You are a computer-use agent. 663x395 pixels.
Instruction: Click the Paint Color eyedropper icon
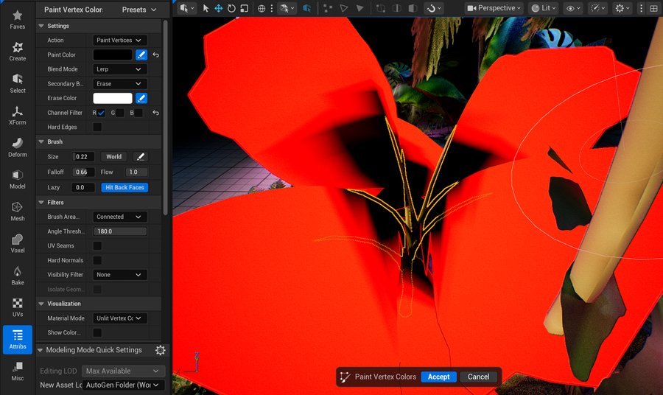coord(141,55)
